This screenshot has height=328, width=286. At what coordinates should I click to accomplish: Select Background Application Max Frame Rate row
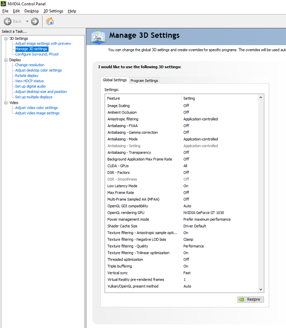click(x=181, y=159)
